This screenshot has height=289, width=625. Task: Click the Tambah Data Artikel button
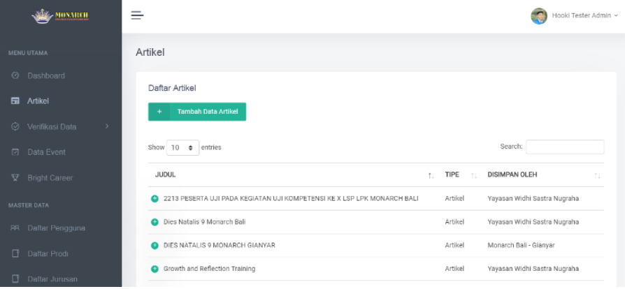click(197, 112)
